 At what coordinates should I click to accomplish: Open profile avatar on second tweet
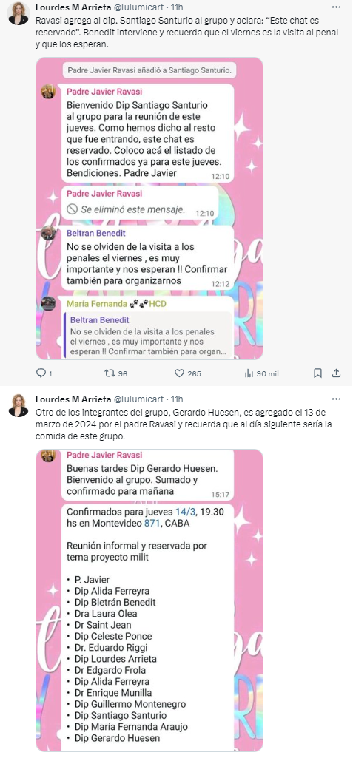pos(18,407)
